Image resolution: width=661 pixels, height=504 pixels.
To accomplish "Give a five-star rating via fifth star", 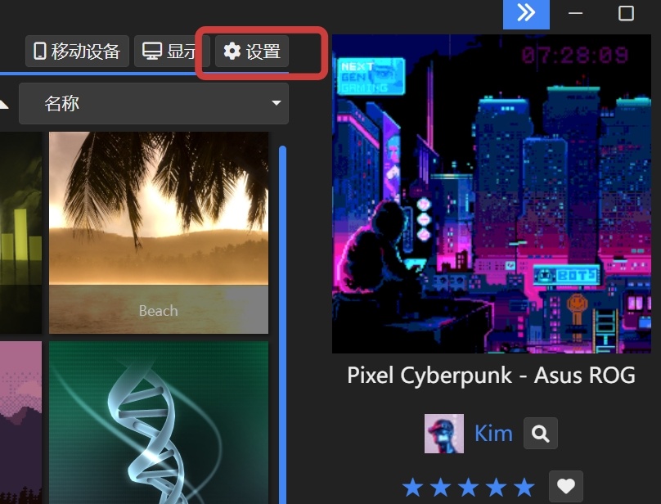I will pos(524,488).
